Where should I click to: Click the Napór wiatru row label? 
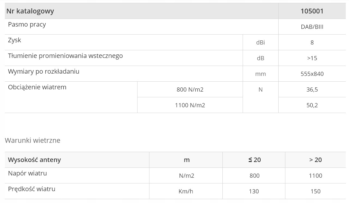28,174
